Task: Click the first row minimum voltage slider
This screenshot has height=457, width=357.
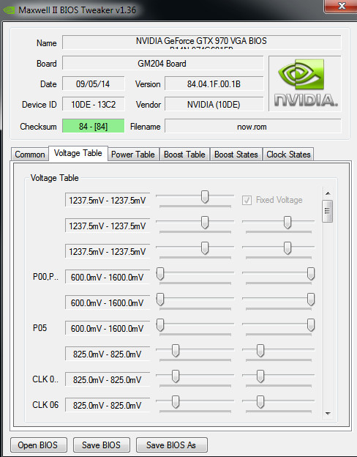Action: tap(205, 197)
